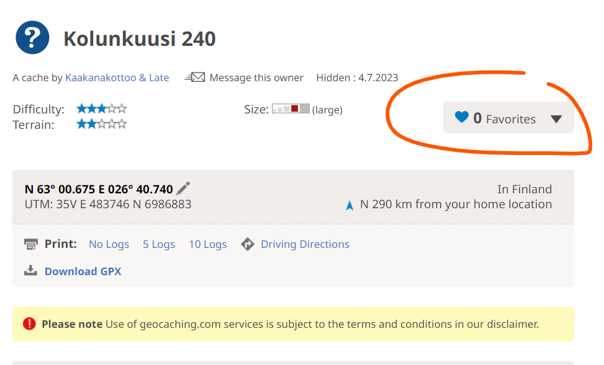Image resolution: width=604 pixels, height=365 pixels.
Task: Select the printer icon next to Print
Action: (31, 244)
